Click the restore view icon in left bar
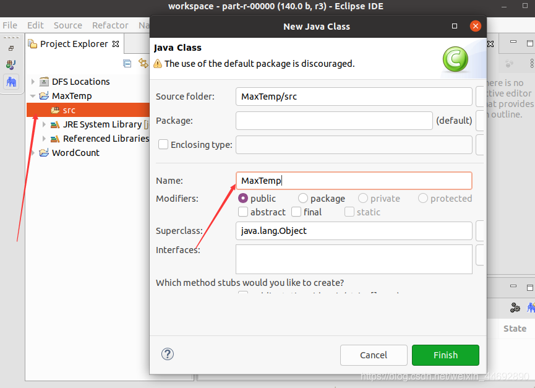This screenshot has width=535, height=388. 11,48
